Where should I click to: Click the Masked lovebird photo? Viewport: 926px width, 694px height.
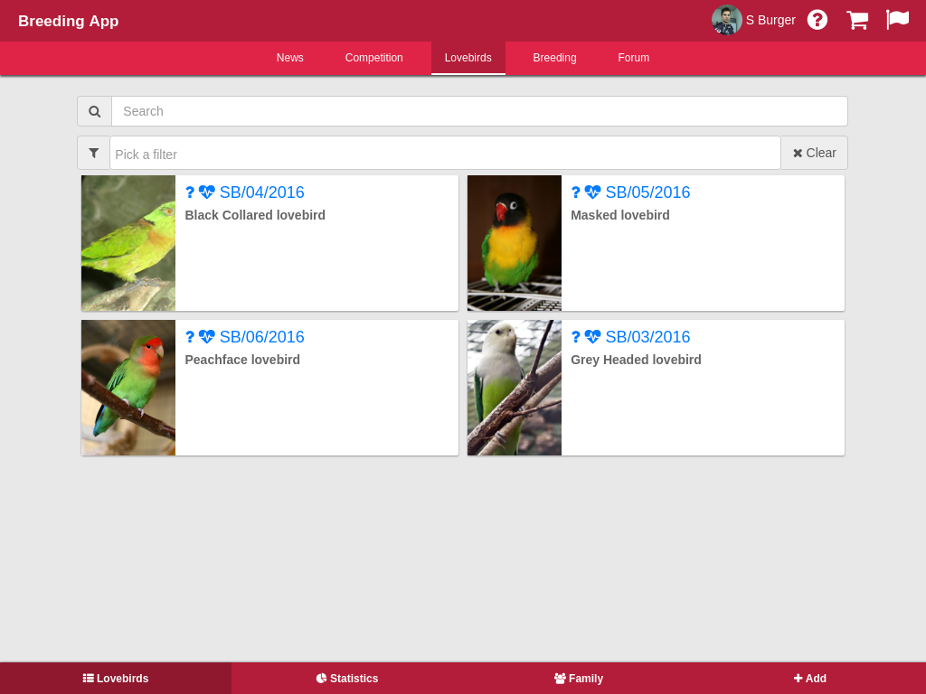pyautogui.click(x=515, y=243)
